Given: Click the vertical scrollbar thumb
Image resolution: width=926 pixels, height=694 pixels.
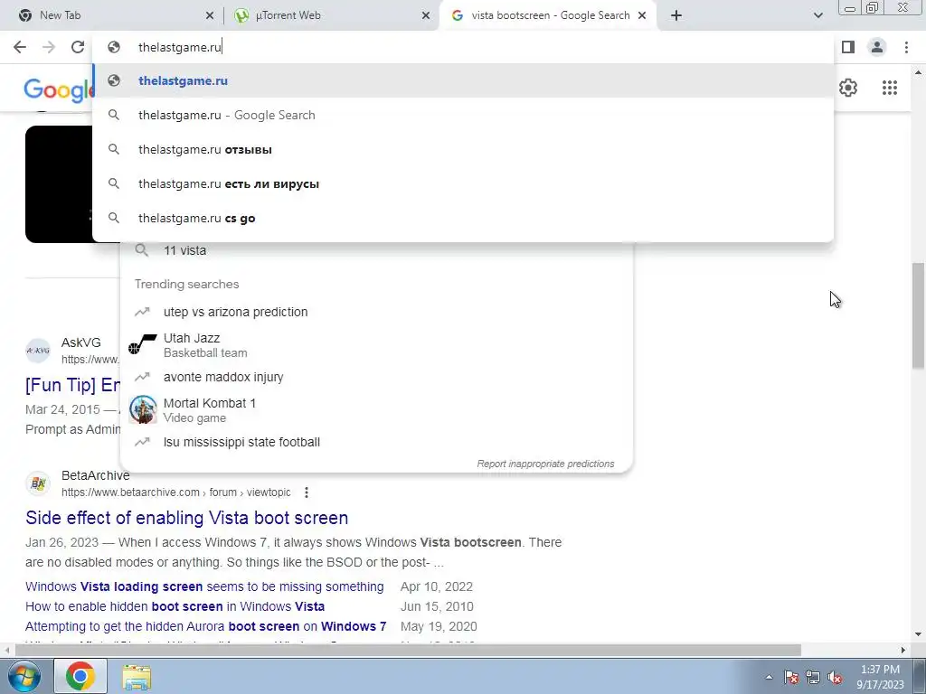Looking at the screenshot, I should tap(918, 316).
